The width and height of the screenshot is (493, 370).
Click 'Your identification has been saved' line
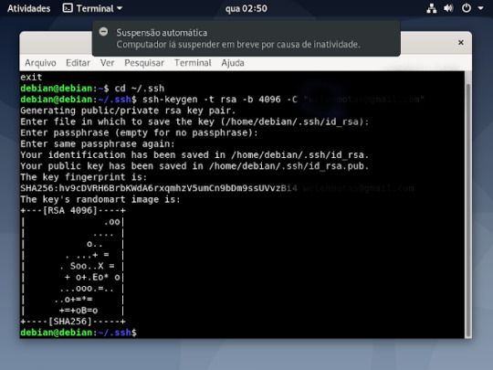(194, 154)
